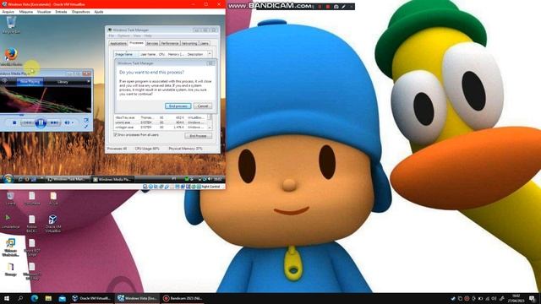This screenshot has width=541, height=304.
Task: Pause playback in Windows Media Player
Action: (x=41, y=122)
